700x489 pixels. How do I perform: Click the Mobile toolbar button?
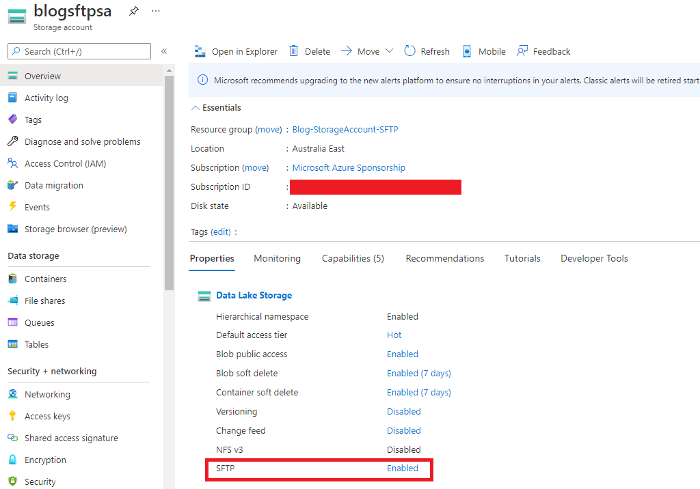(x=484, y=51)
